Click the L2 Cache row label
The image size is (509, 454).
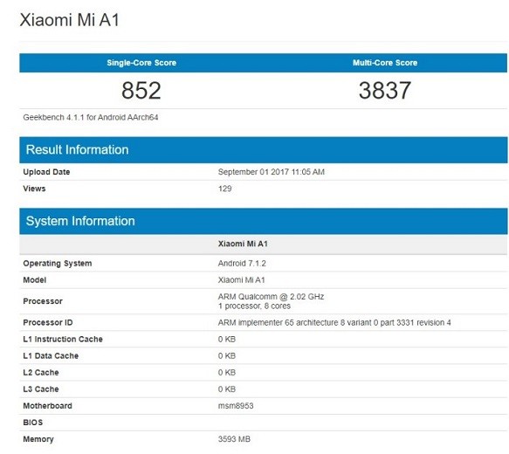(41, 373)
